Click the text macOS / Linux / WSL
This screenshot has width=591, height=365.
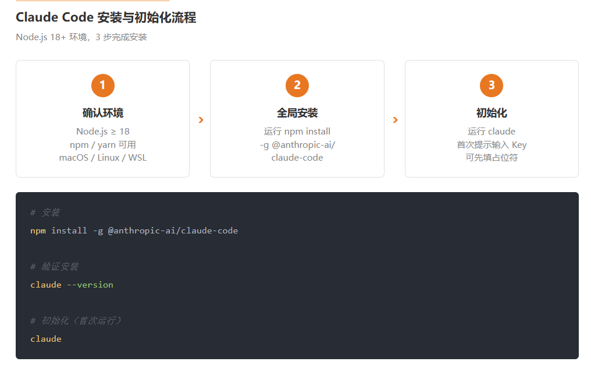click(x=102, y=158)
